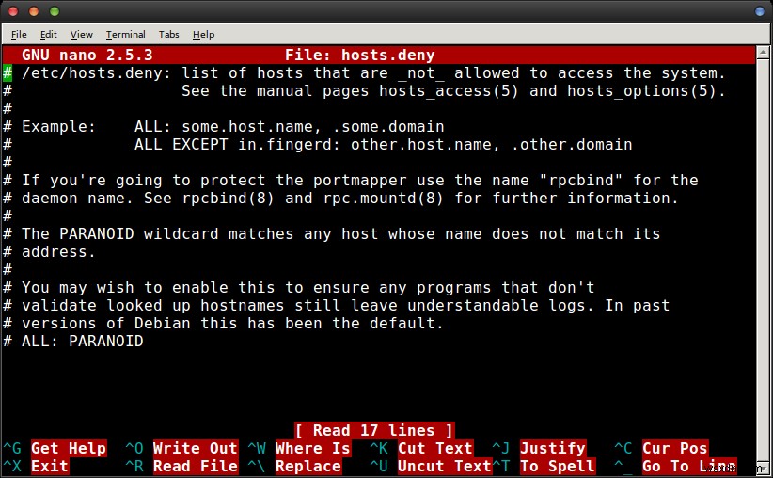Click the word 'Debian' in the text
Image resolution: width=773 pixels, height=478 pixels.
pos(162,323)
